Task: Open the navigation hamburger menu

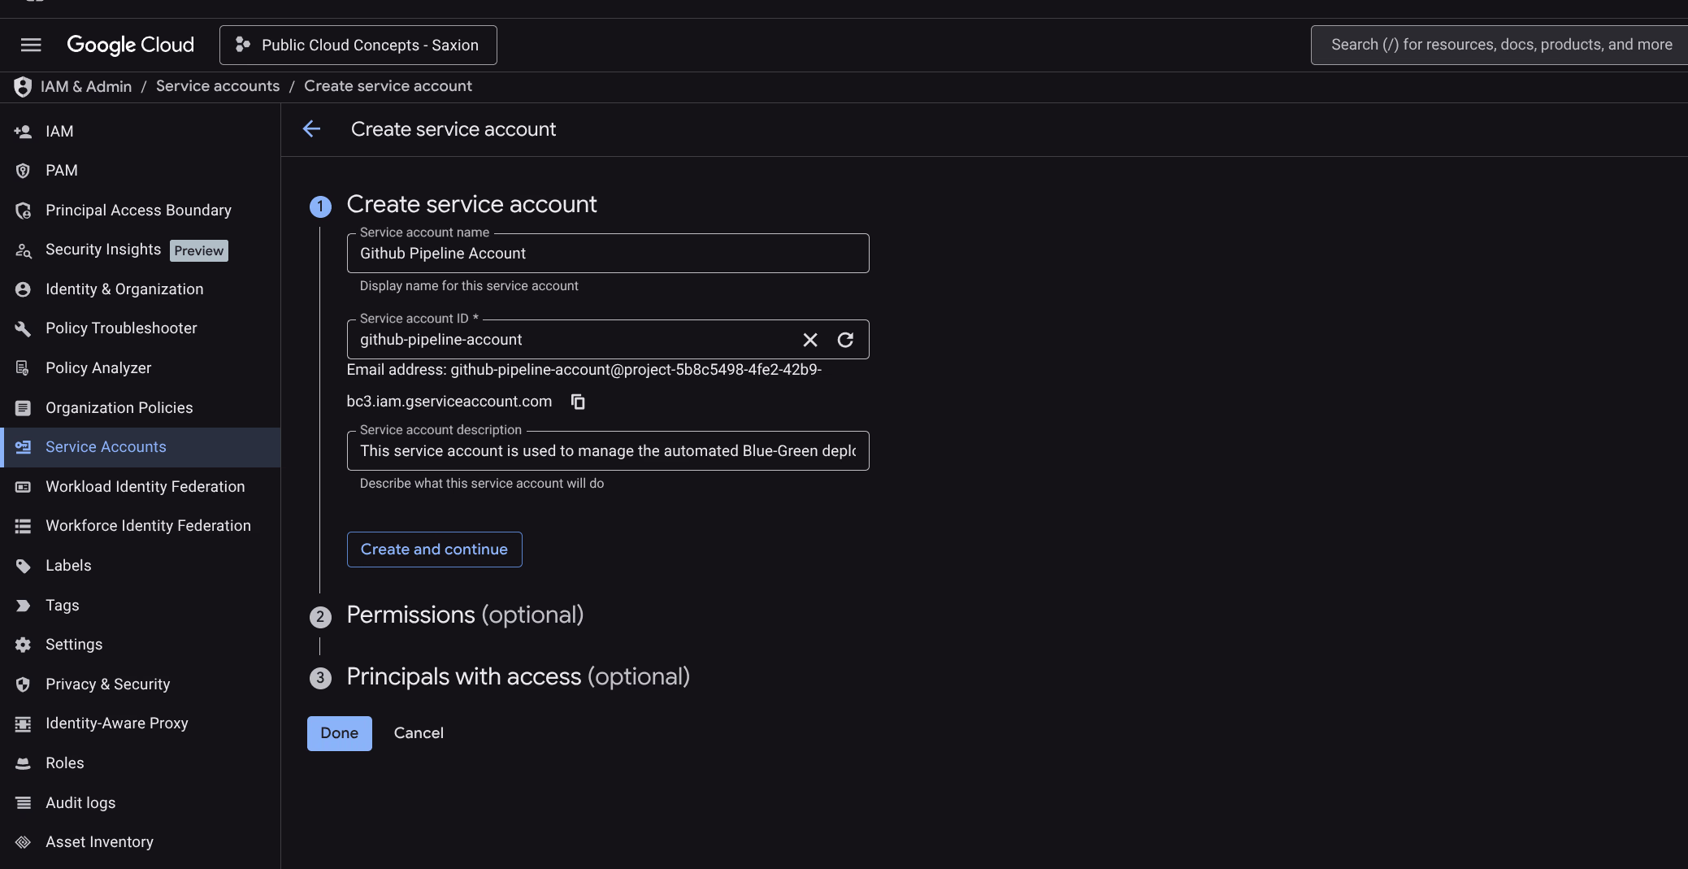Action: tap(31, 45)
